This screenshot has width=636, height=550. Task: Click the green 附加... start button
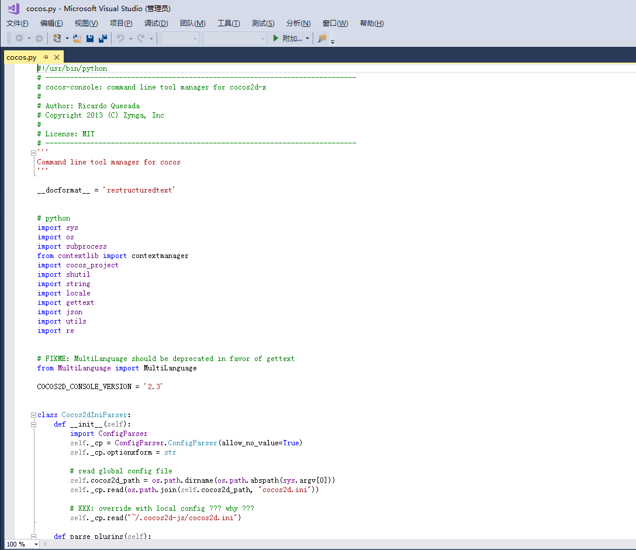click(x=288, y=39)
